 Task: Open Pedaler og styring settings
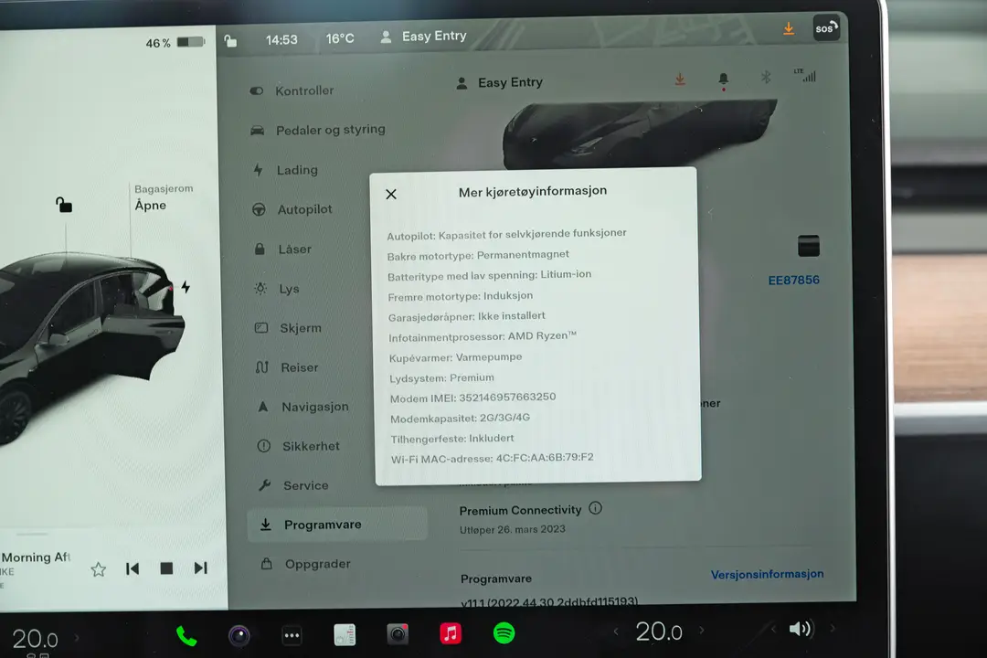click(x=317, y=130)
